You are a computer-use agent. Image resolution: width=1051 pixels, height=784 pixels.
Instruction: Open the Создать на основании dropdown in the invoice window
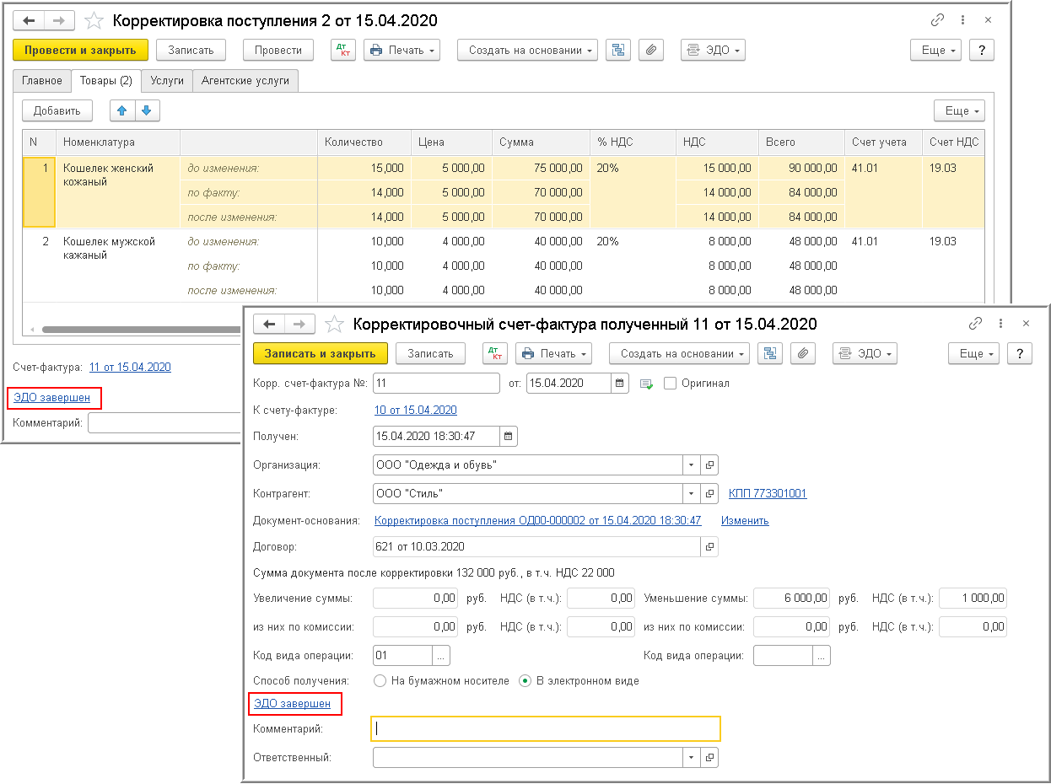click(678, 354)
